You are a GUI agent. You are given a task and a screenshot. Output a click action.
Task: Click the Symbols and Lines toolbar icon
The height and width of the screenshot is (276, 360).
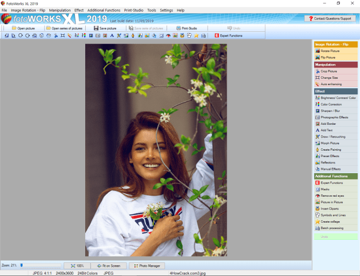(x=189, y=36)
